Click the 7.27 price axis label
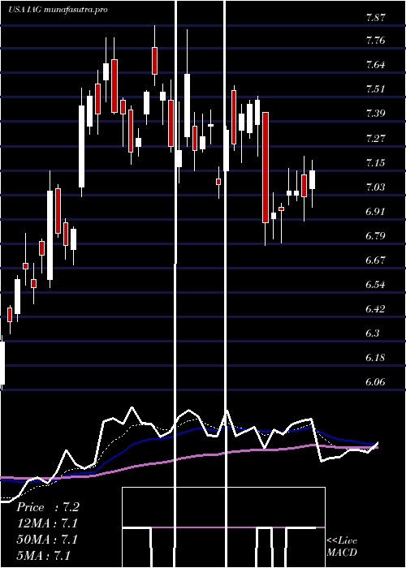Viewport: 406px width, 568px height. [375, 138]
